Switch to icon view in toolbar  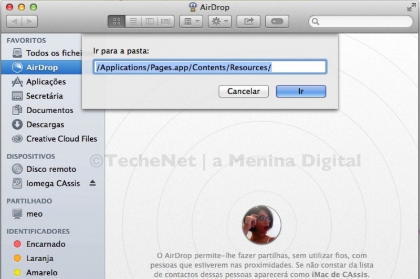pyautogui.click(x=117, y=21)
